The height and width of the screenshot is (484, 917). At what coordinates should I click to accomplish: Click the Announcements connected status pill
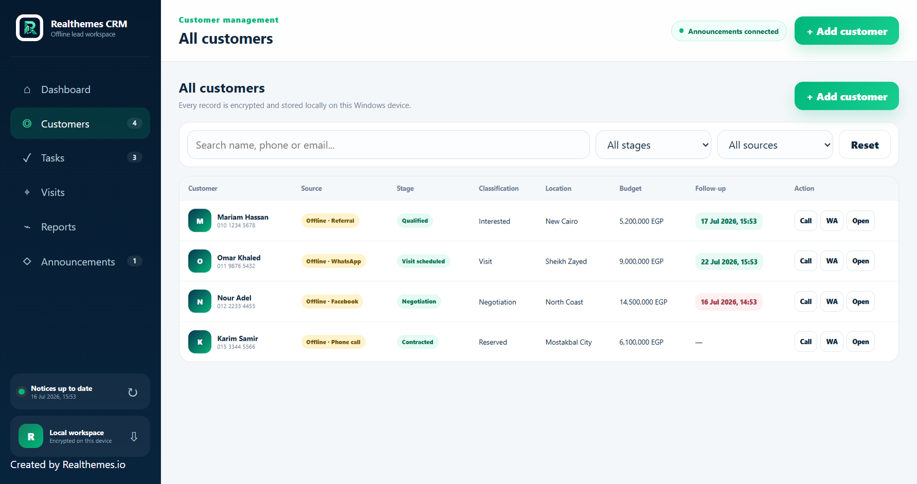click(729, 31)
